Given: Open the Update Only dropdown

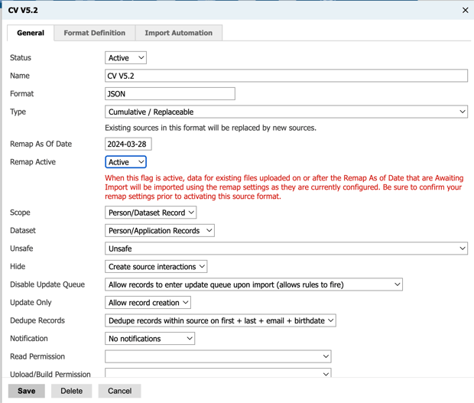Looking at the screenshot, I should tap(148, 303).
